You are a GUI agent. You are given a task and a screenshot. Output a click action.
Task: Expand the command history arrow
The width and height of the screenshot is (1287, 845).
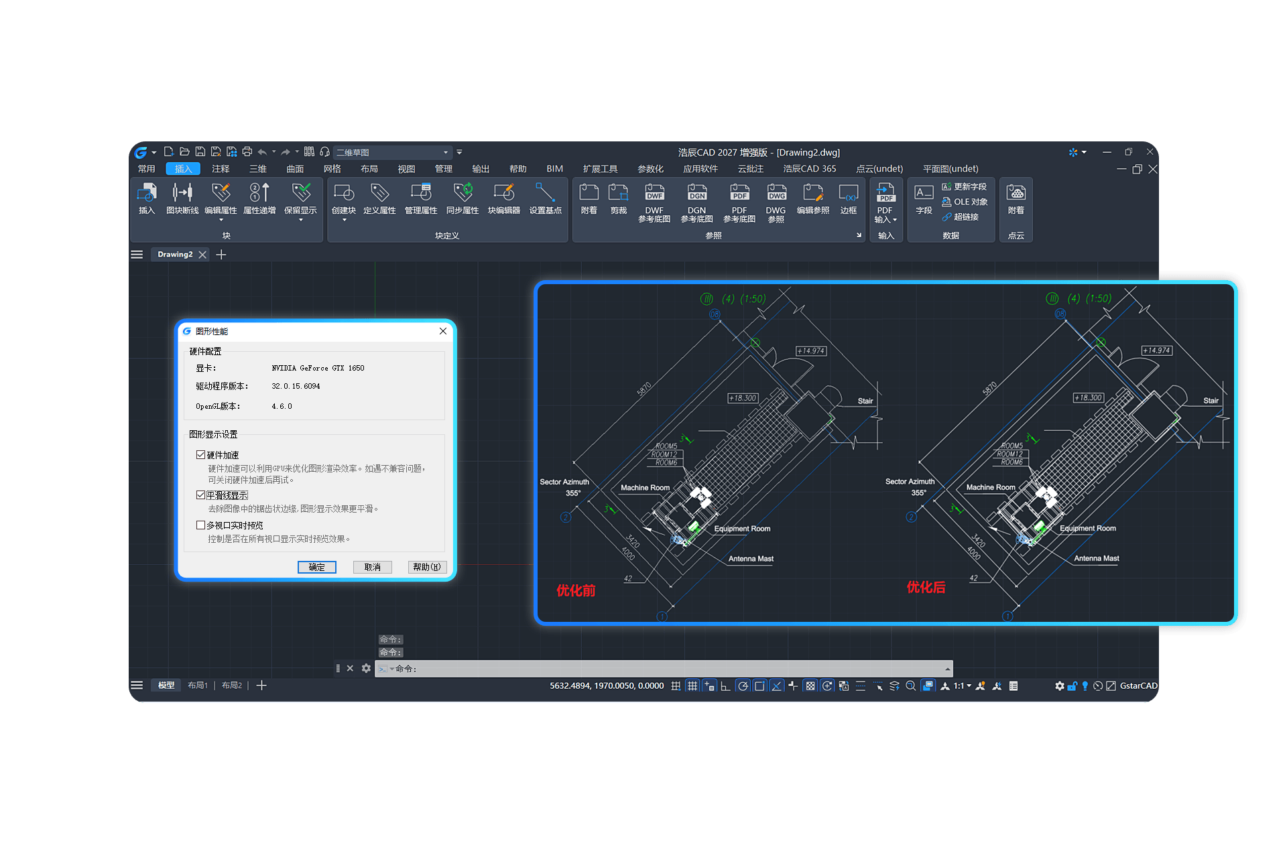coord(947,669)
